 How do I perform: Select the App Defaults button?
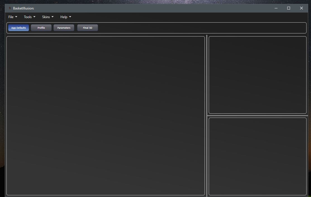pyautogui.click(x=18, y=28)
